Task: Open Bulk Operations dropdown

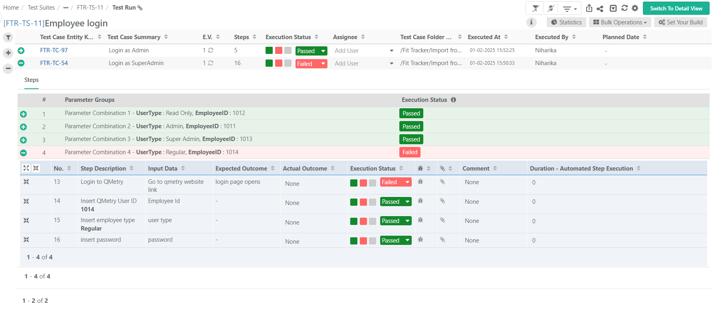Action: click(620, 22)
